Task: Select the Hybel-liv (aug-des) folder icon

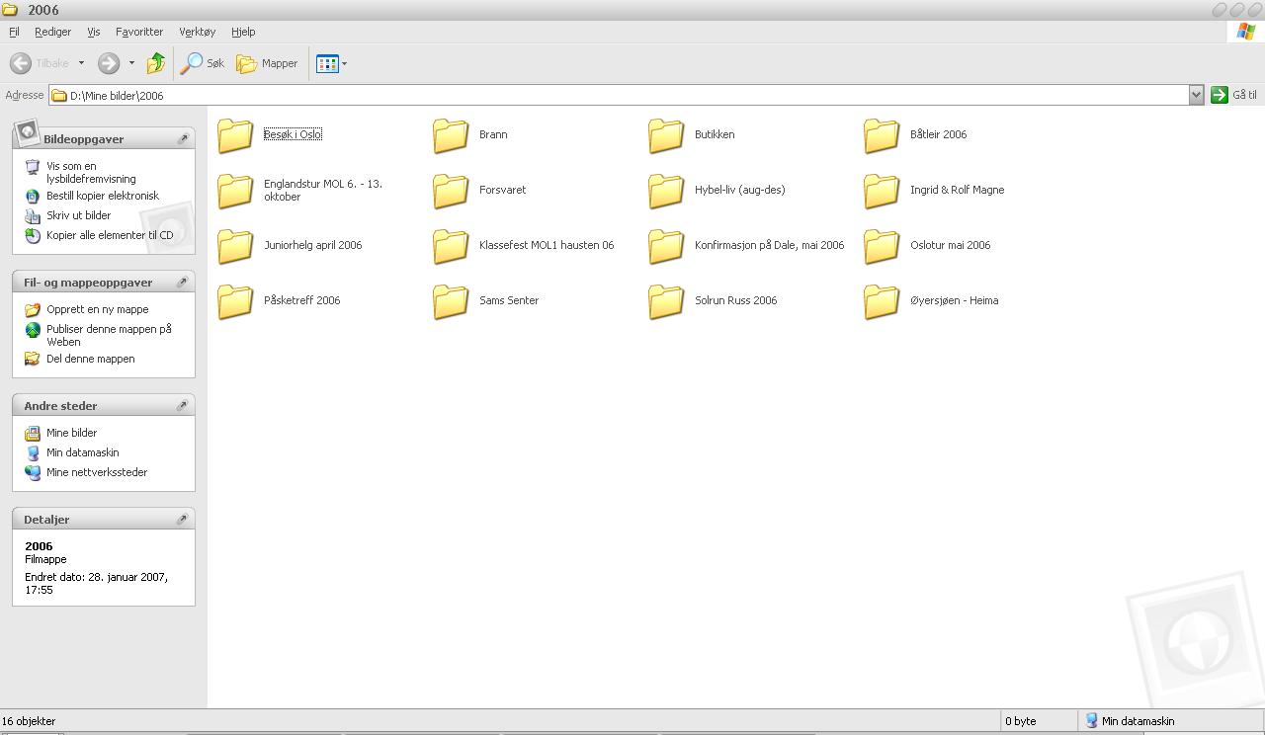Action: [666, 191]
